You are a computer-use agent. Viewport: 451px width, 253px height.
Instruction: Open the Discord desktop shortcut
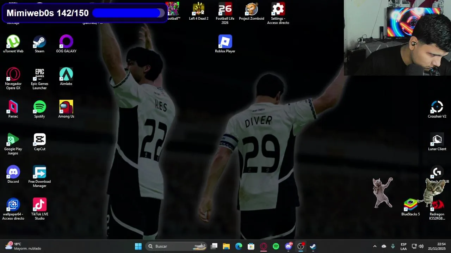pos(13,175)
